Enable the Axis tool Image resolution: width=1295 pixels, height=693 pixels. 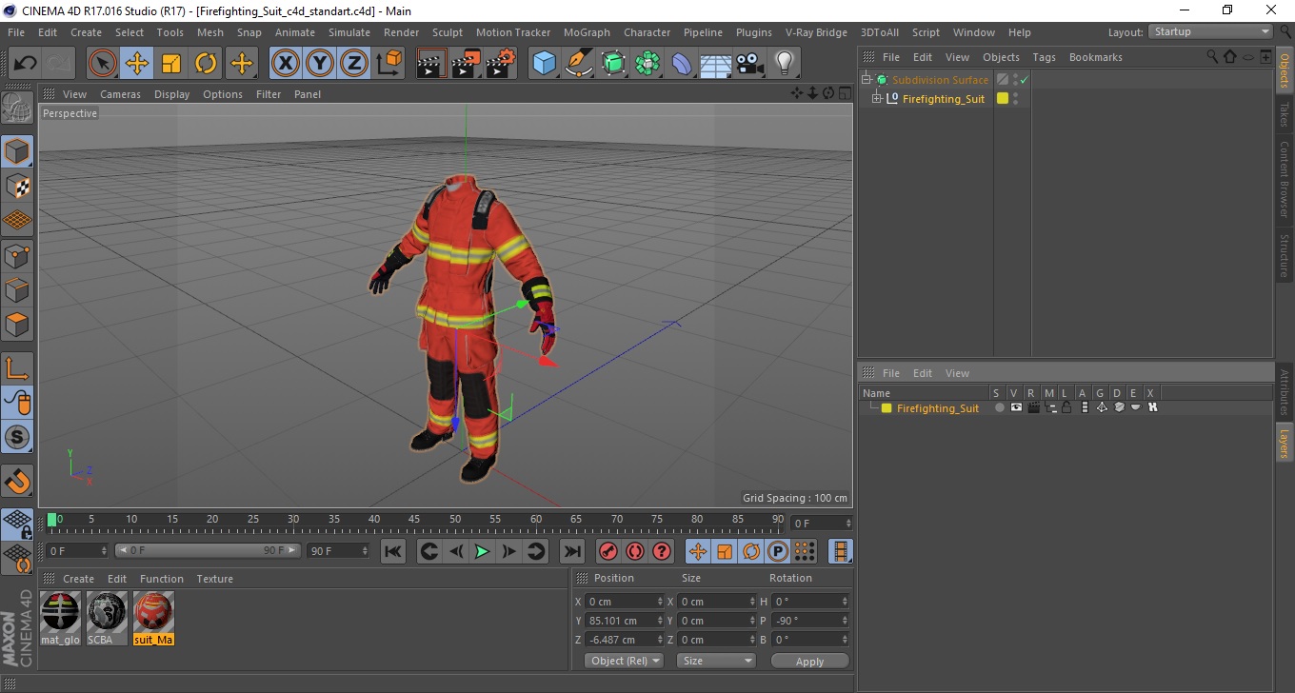(x=17, y=368)
